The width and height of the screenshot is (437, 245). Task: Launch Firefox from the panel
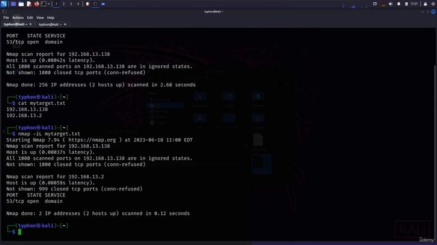click(x=36, y=4)
